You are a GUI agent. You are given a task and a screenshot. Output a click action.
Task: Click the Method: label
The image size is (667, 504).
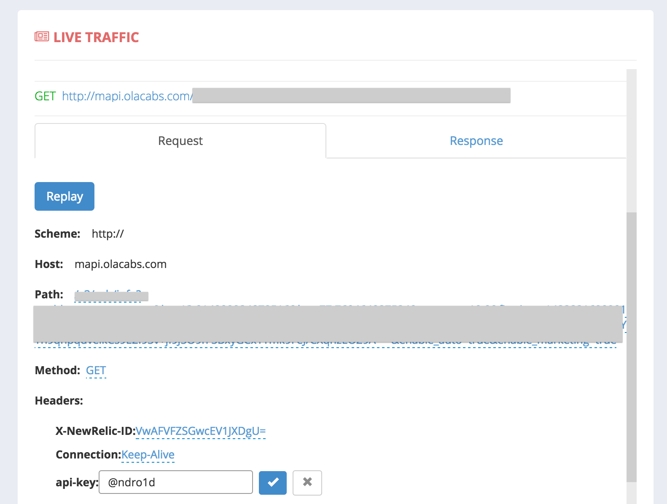coord(57,370)
